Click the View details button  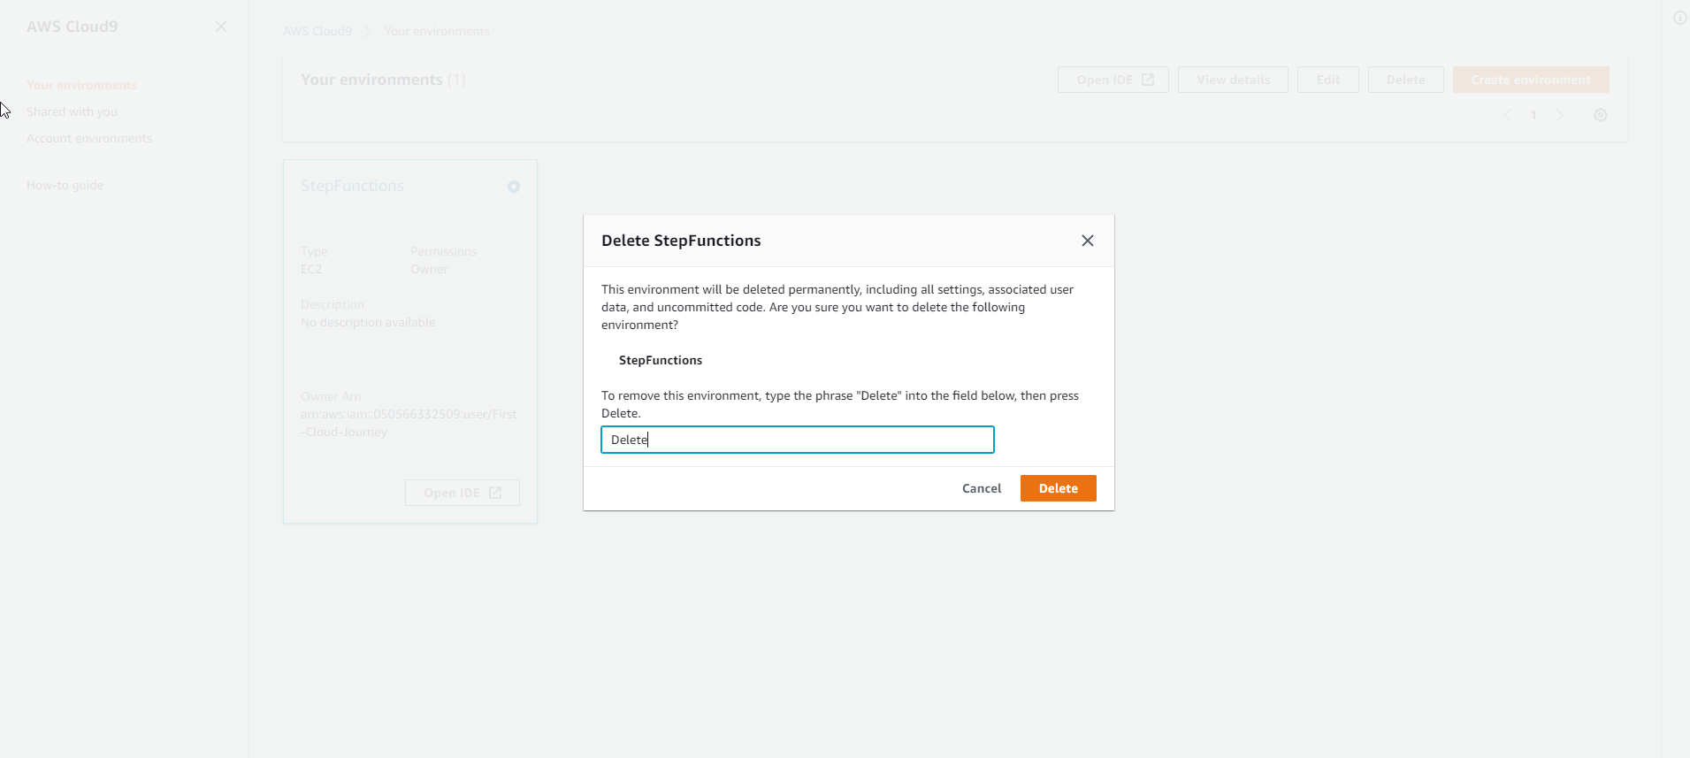click(1233, 80)
